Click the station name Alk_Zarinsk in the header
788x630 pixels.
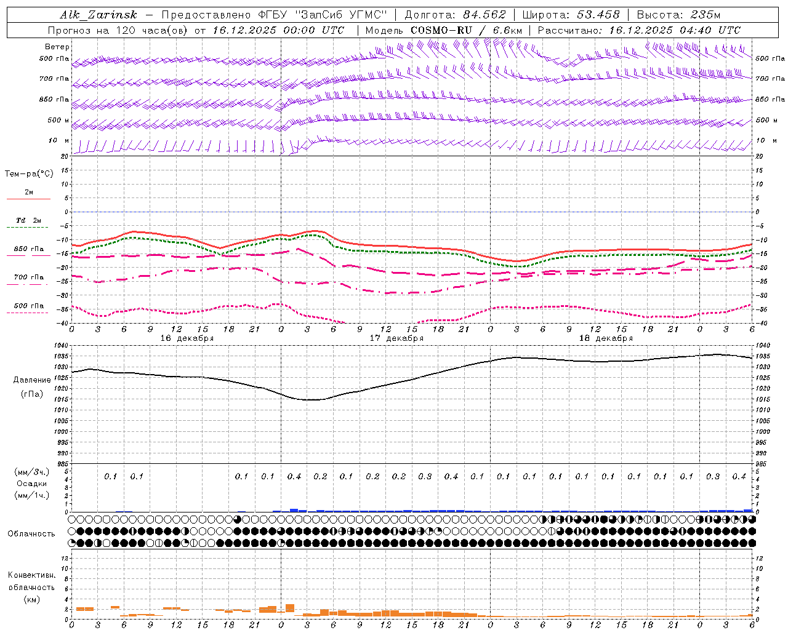[x=98, y=15]
